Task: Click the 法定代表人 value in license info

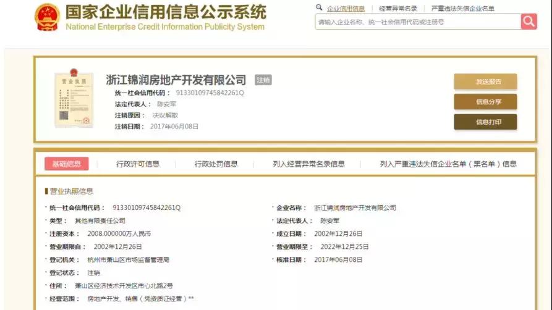Action: tap(330, 220)
